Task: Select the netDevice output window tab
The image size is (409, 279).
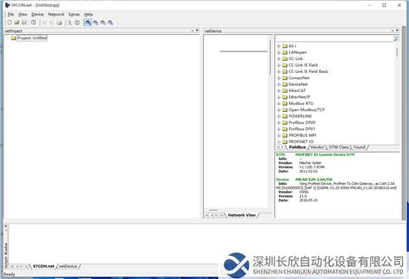Action: click(69, 265)
